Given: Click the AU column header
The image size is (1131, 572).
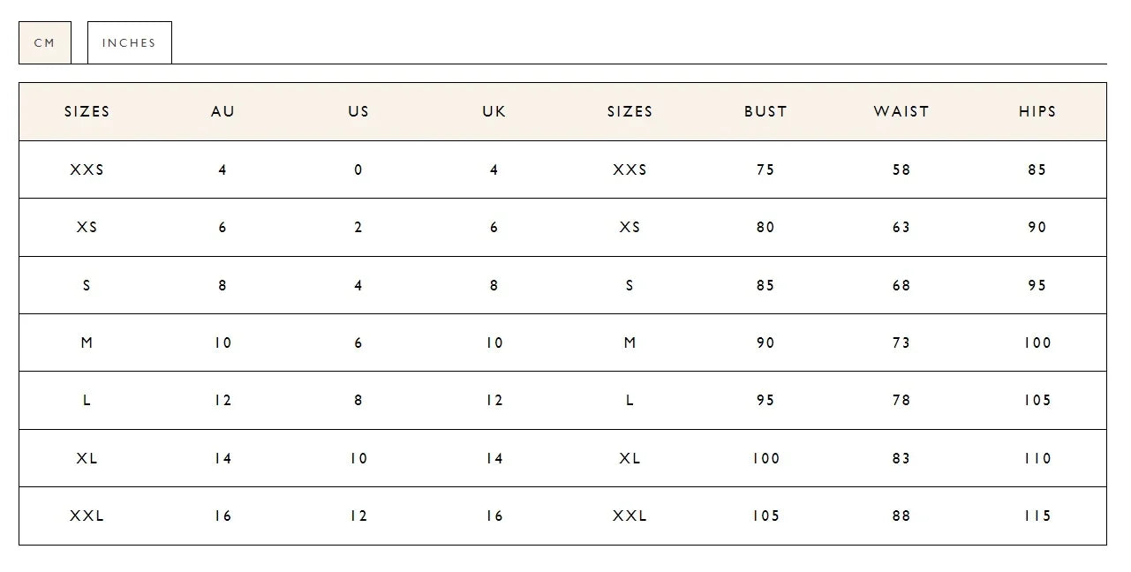Looking at the screenshot, I should point(222,111).
